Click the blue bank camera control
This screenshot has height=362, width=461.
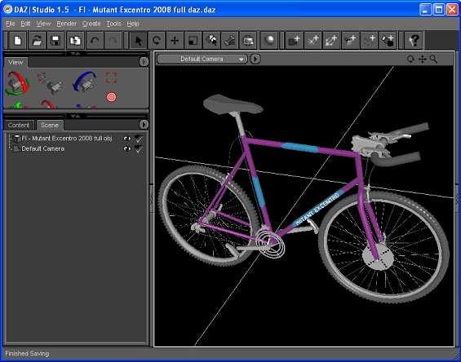(85, 82)
